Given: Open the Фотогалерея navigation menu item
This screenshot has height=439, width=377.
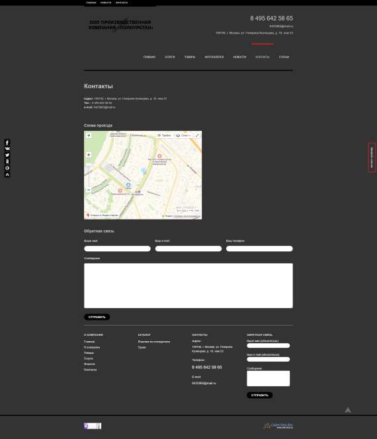Looking at the screenshot, I should (x=214, y=57).
